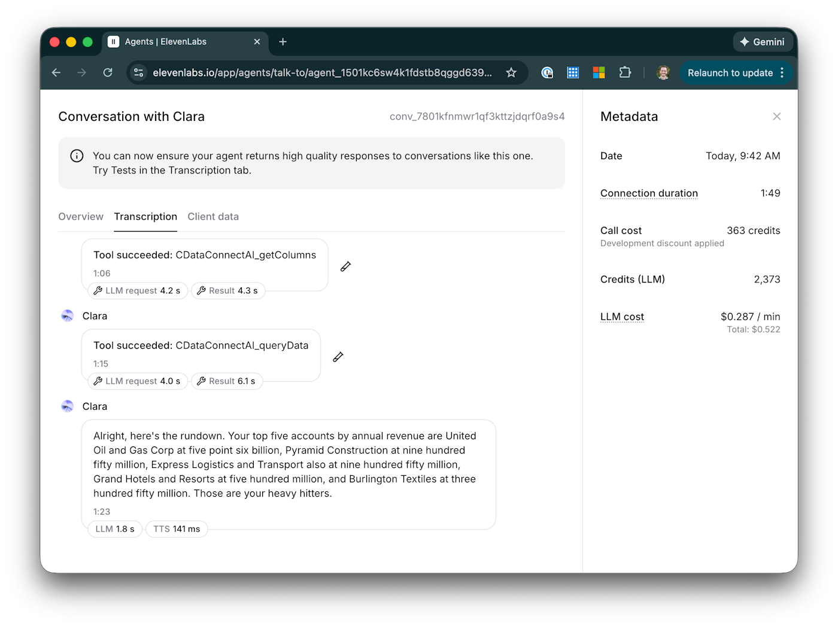Open a new browser tab
Screen dimensions: 838x626
(283, 42)
